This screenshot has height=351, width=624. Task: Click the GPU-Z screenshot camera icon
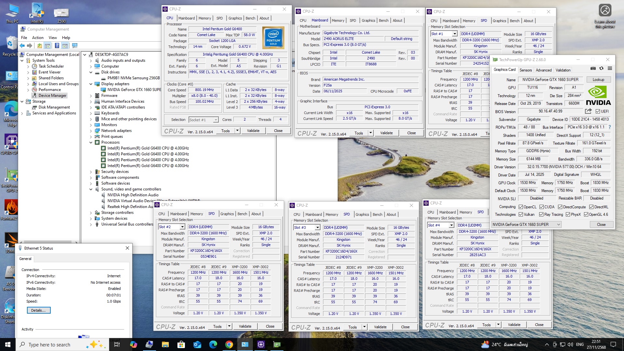(x=593, y=69)
